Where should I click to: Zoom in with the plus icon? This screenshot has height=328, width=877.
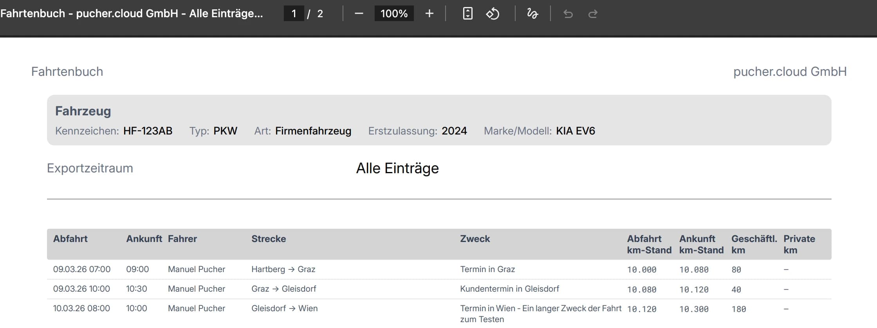pos(429,14)
